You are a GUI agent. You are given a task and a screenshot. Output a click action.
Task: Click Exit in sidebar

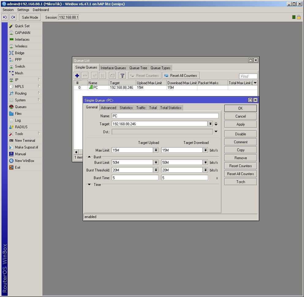(x=25, y=167)
